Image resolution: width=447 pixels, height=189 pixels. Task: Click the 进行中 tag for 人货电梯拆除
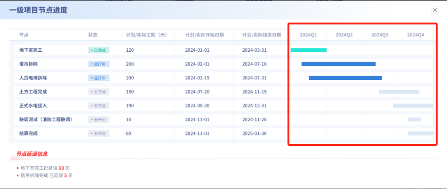pyautogui.click(x=99, y=78)
